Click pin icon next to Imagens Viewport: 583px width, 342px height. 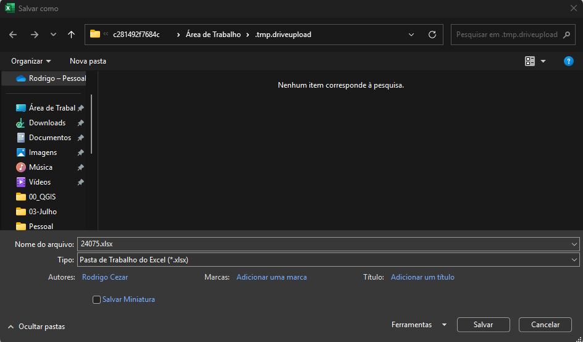[x=80, y=152]
